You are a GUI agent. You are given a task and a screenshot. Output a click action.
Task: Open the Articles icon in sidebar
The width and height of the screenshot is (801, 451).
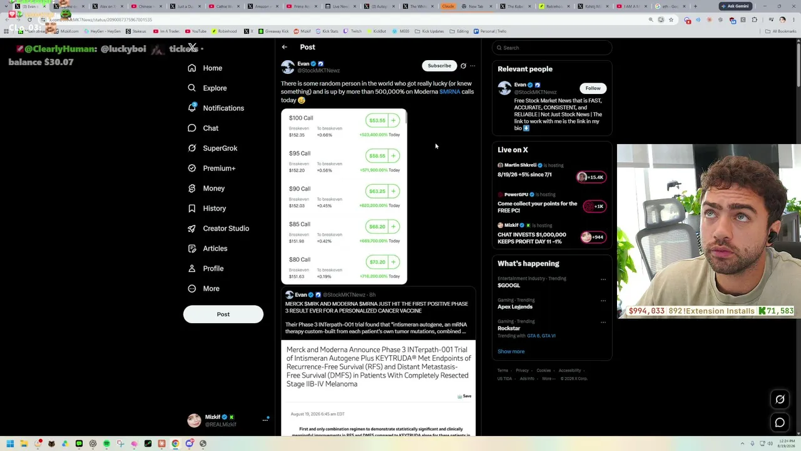pyautogui.click(x=192, y=249)
